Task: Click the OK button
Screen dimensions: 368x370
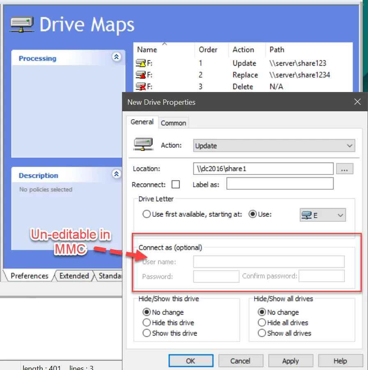Action: pos(191,361)
